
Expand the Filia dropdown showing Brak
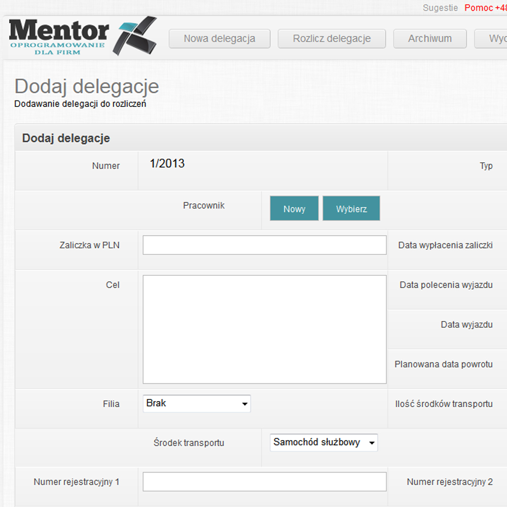(197, 404)
